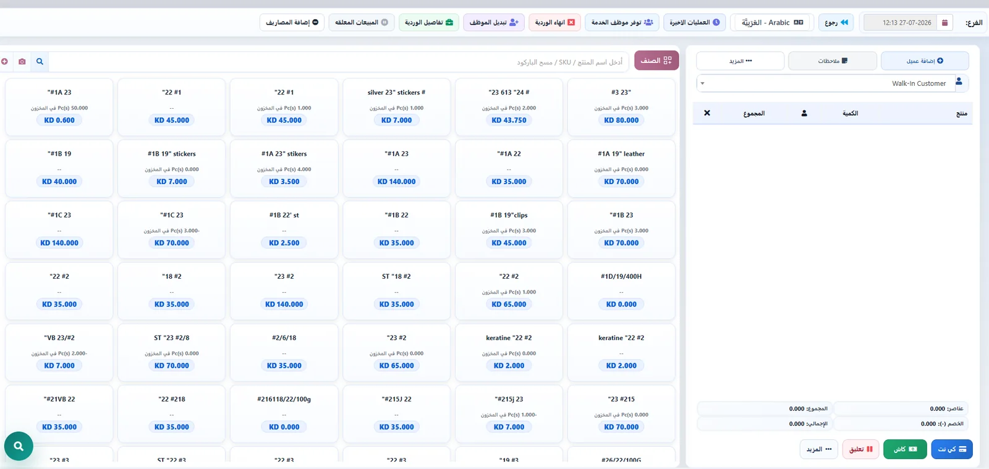Screen dimensions: 989x469
Task: Click إضافة عميل add customer button
Action: pyautogui.click(x=925, y=61)
